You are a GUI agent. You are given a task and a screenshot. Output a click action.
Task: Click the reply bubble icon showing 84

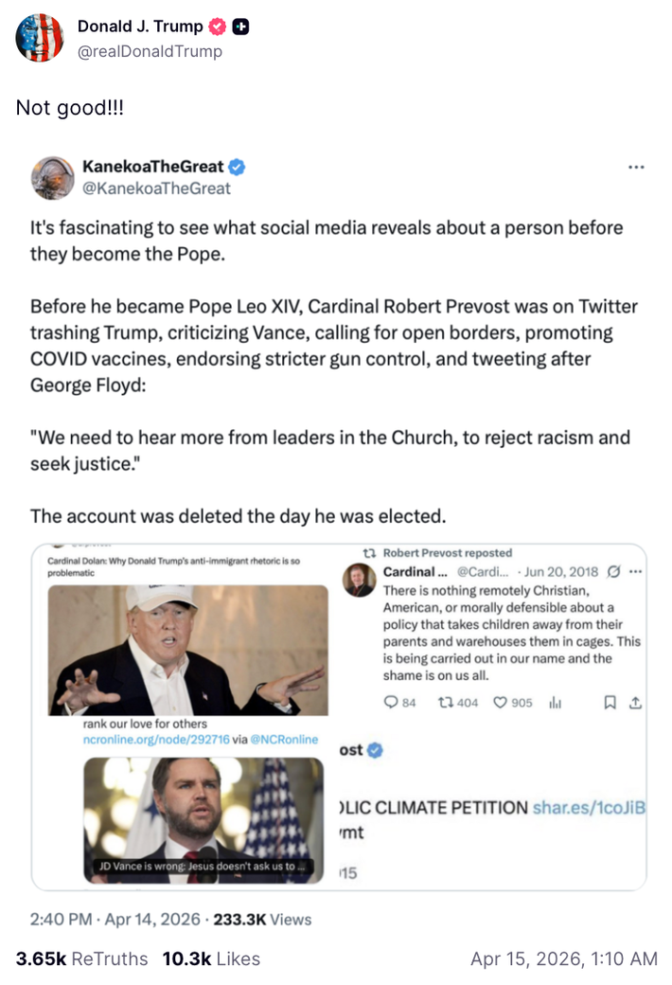point(392,703)
